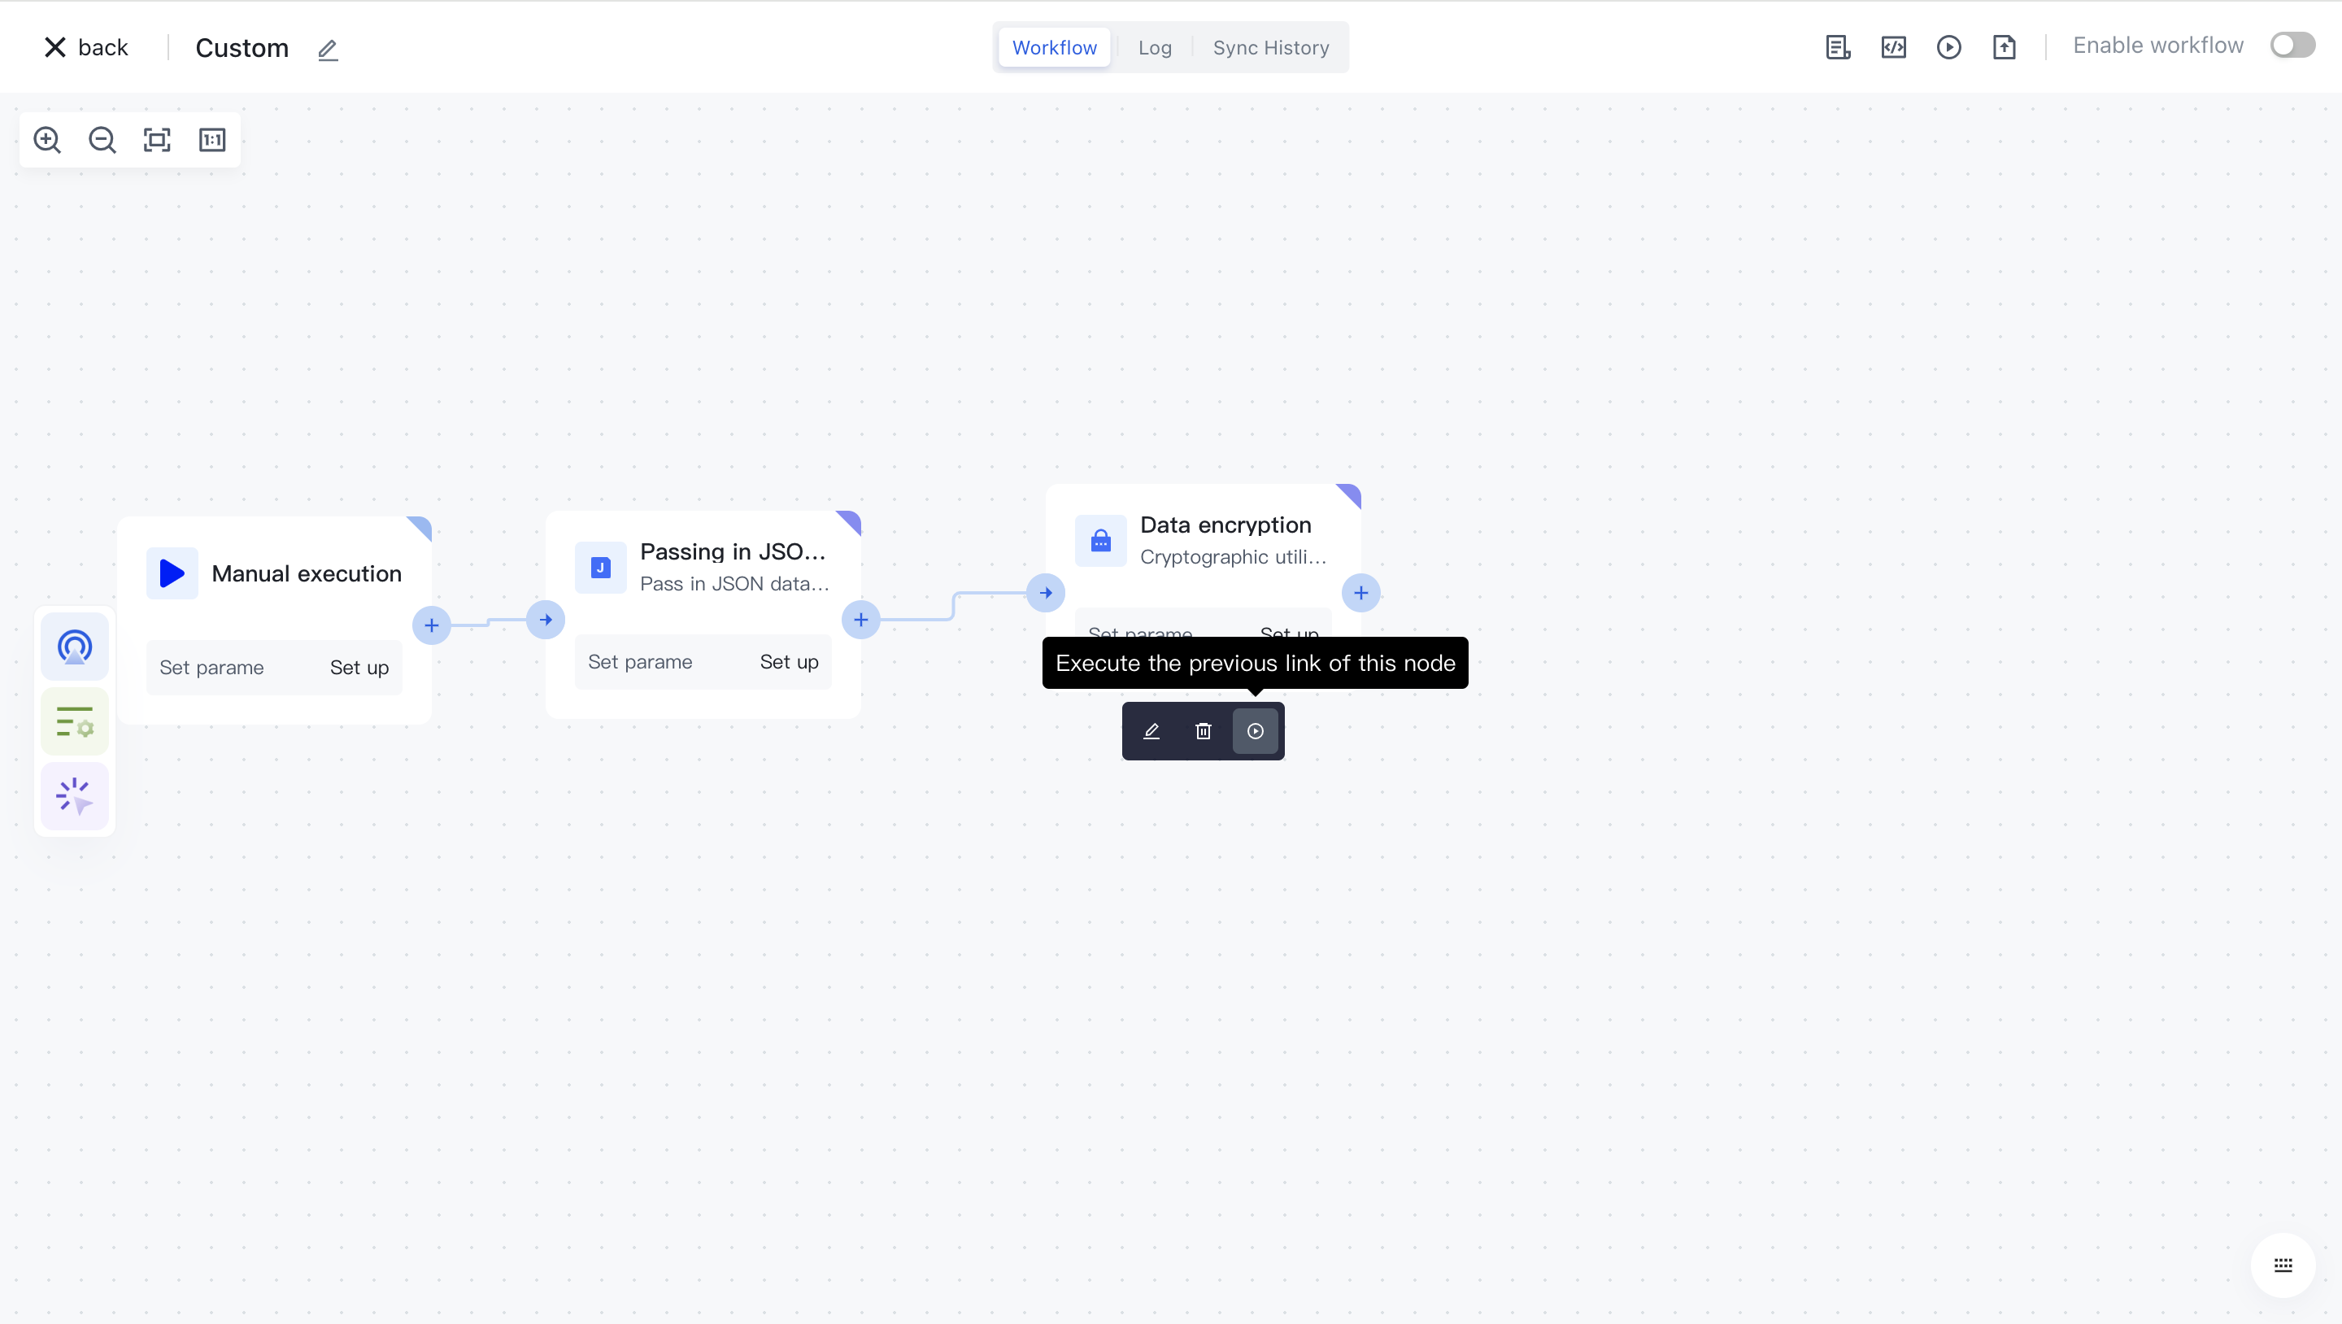Click the zoom out magnifier icon
This screenshot has width=2342, height=1324.
tap(102, 140)
